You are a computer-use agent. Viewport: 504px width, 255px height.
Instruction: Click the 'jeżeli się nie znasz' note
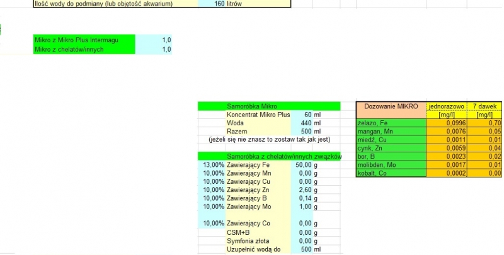(270, 140)
